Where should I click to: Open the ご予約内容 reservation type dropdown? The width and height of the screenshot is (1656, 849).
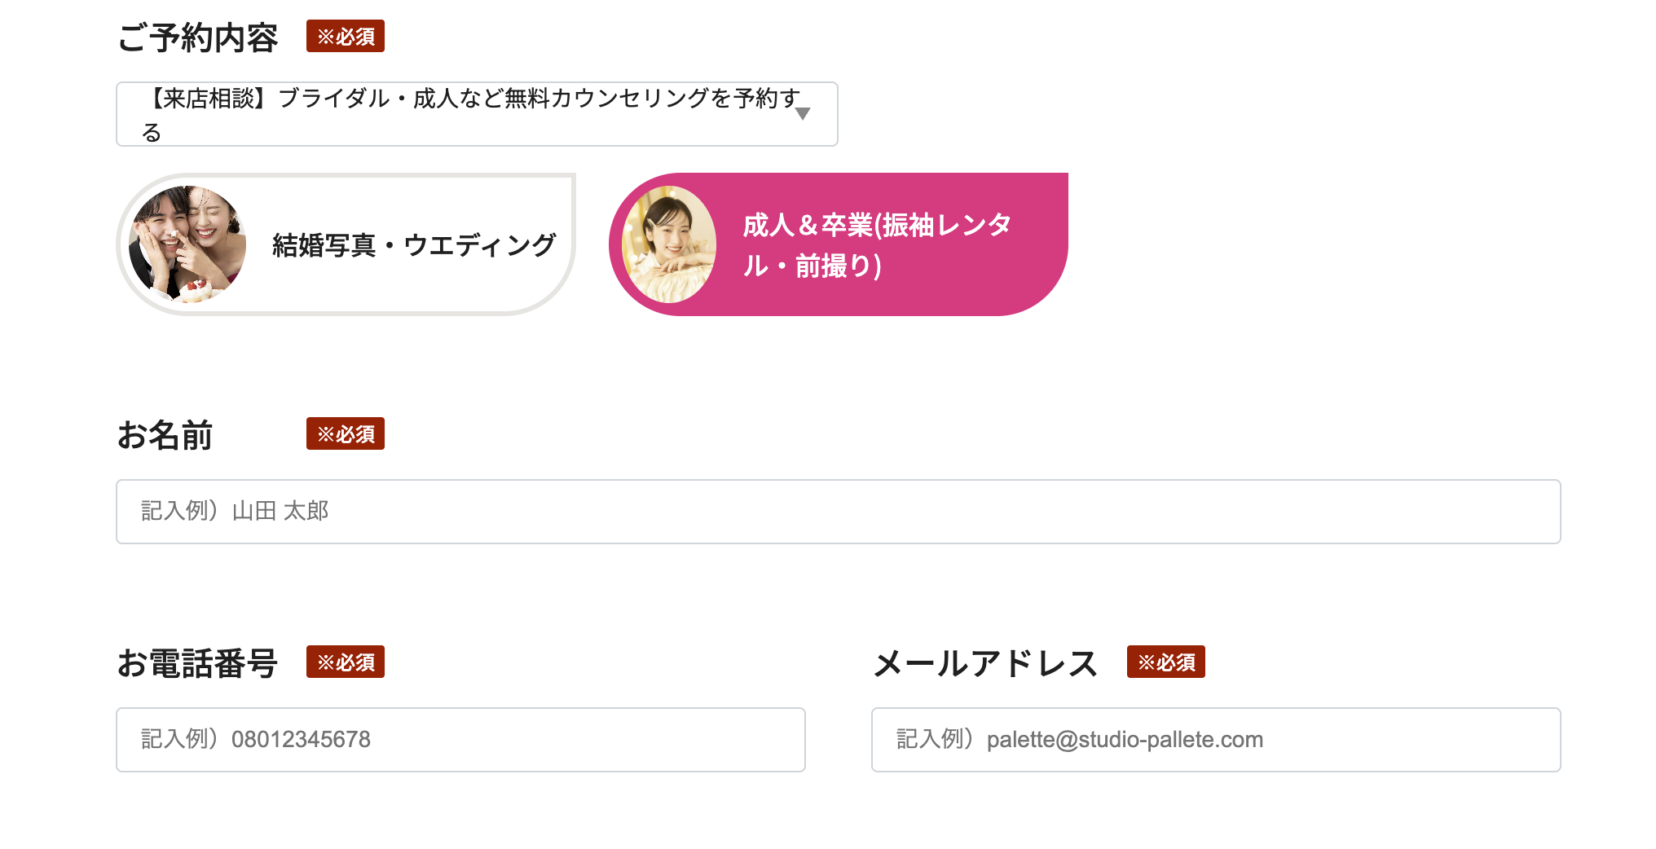pyautogui.click(x=476, y=114)
